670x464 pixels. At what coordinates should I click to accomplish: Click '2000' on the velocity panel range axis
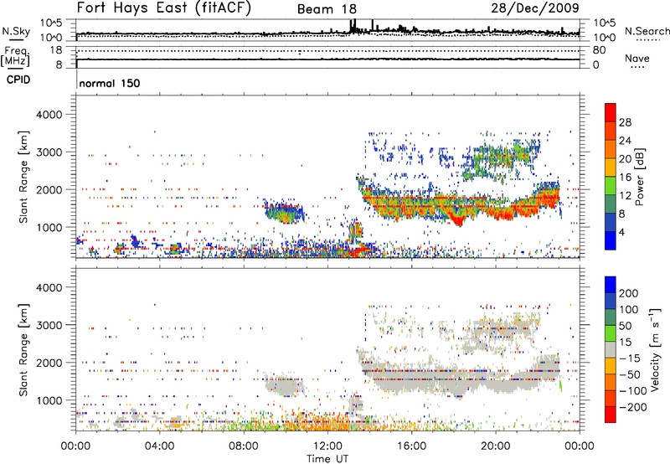49,363
